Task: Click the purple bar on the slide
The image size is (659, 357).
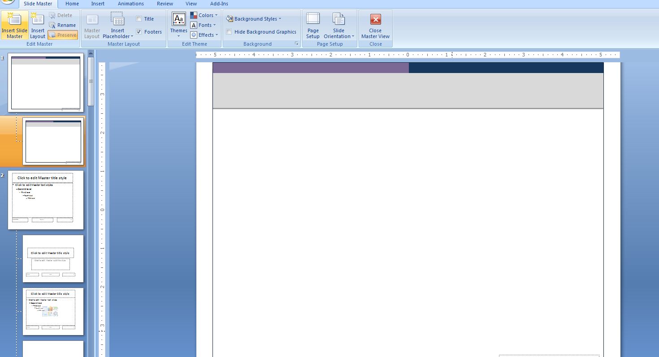Action: pos(311,68)
